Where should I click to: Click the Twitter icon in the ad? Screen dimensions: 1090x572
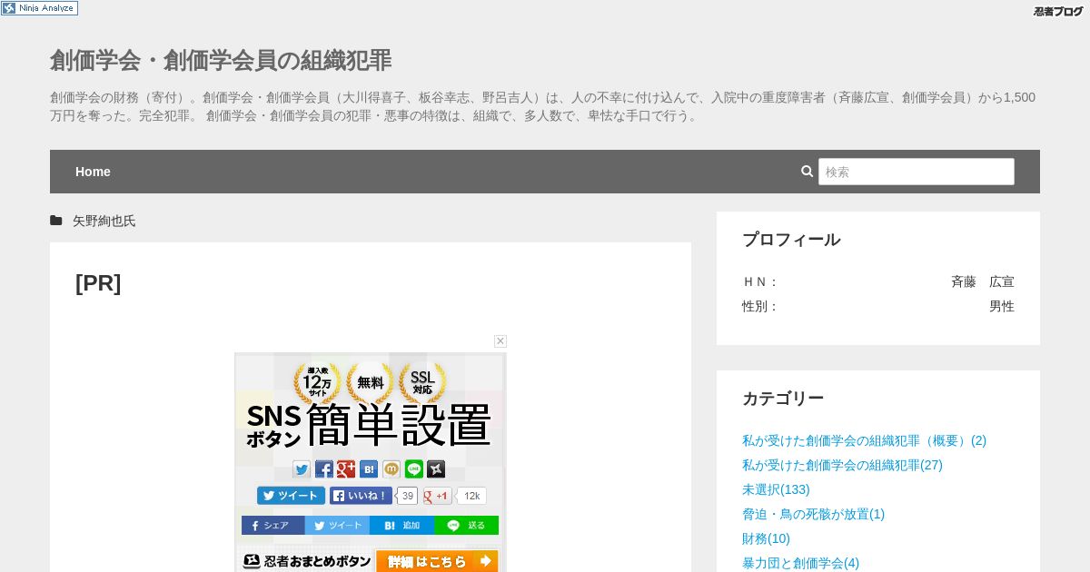click(302, 469)
